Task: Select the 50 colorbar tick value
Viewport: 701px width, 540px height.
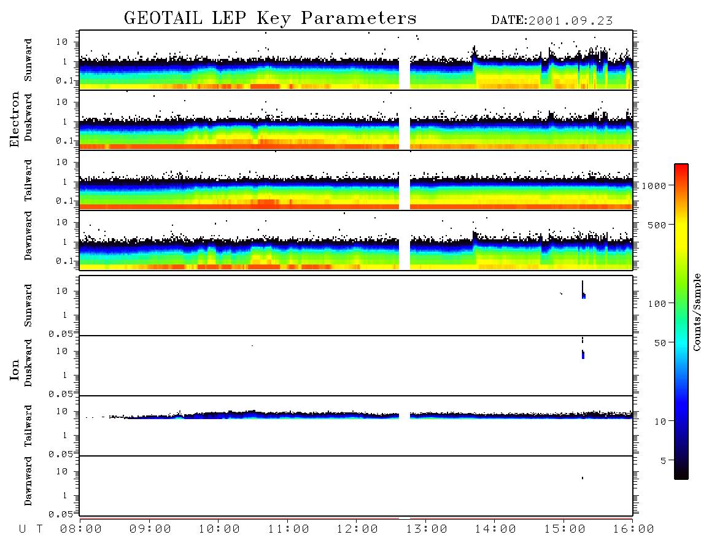Action: 659,343
